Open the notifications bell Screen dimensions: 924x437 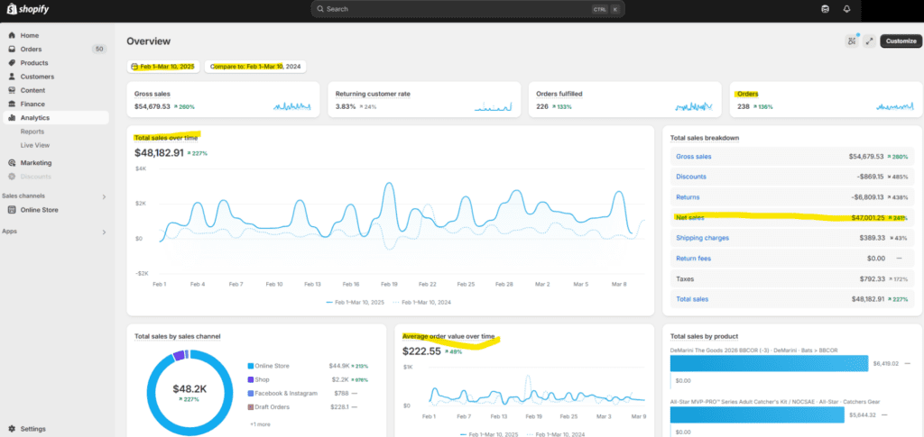click(x=846, y=9)
